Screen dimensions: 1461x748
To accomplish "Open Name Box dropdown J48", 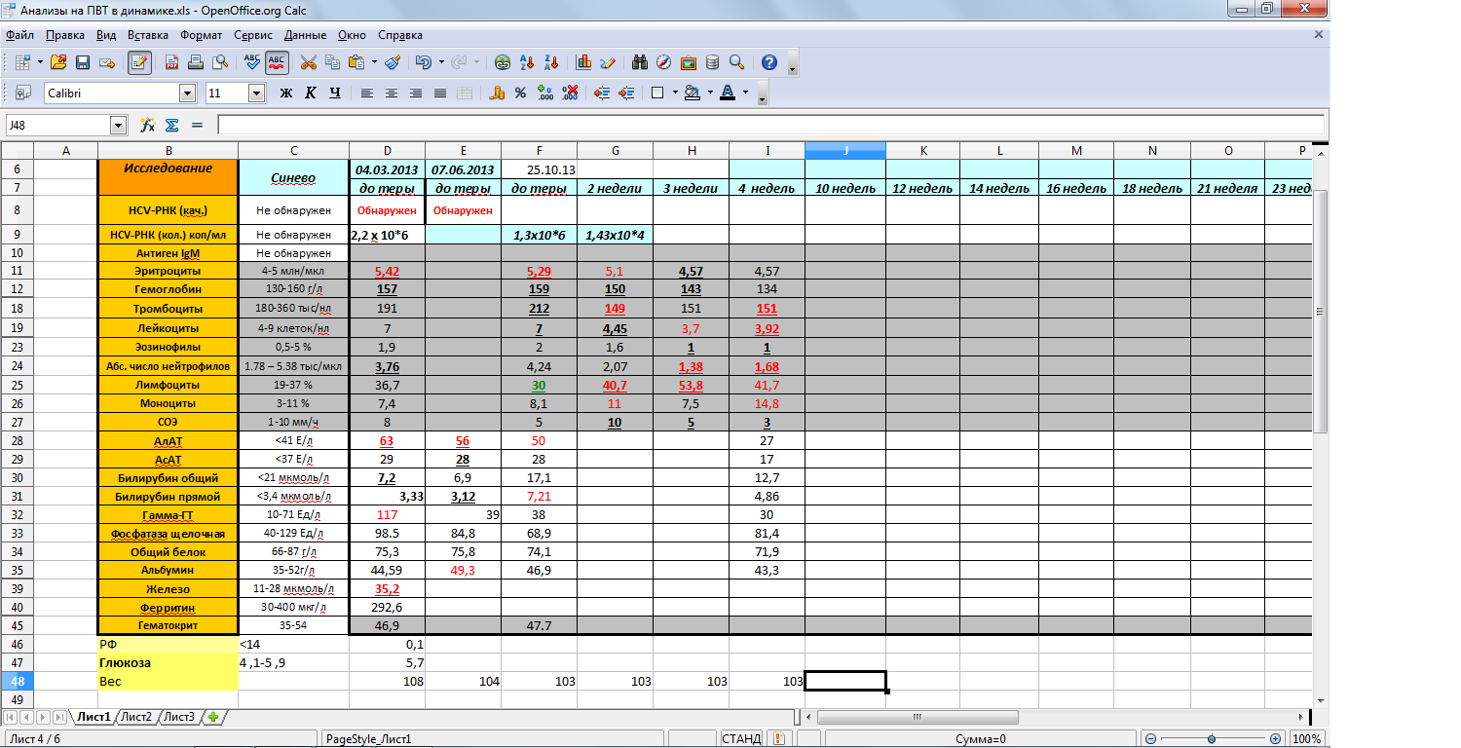I will pyautogui.click(x=119, y=126).
